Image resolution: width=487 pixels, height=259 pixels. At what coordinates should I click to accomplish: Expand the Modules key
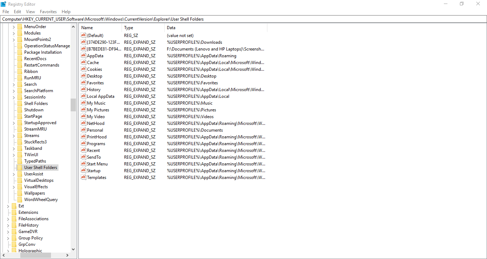click(x=14, y=33)
